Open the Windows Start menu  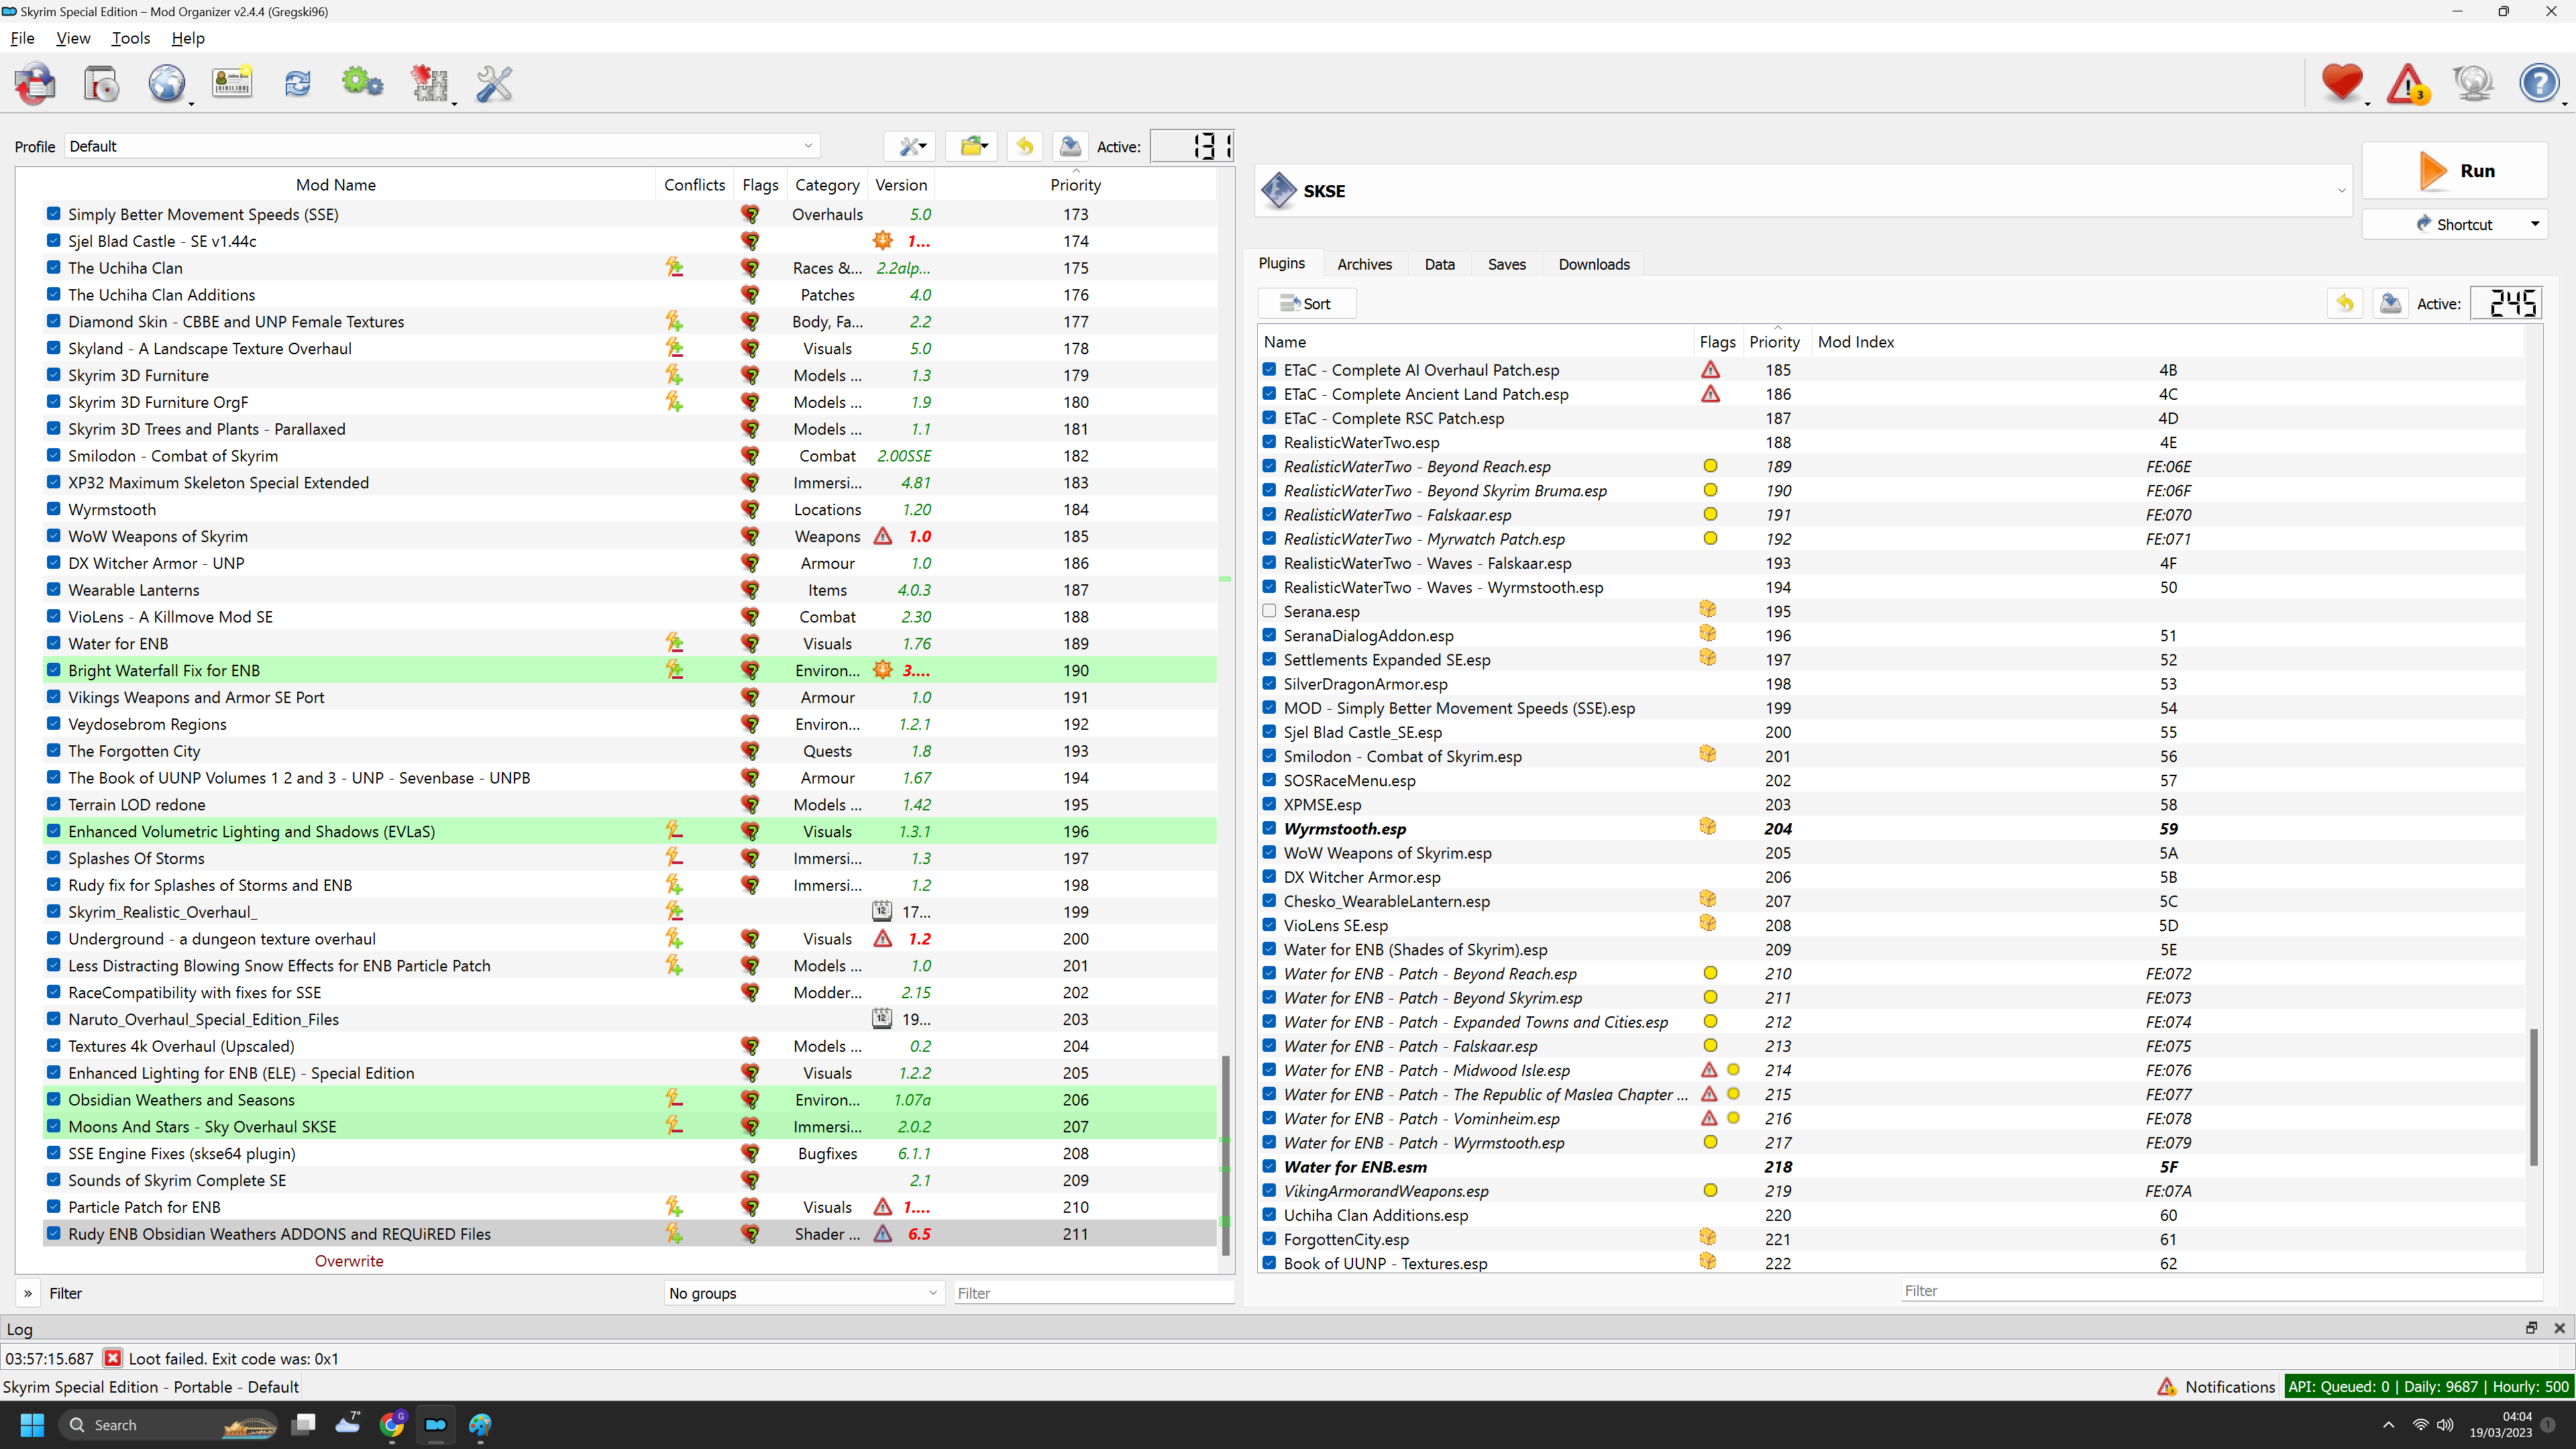pyautogui.click(x=32, y=1424)
